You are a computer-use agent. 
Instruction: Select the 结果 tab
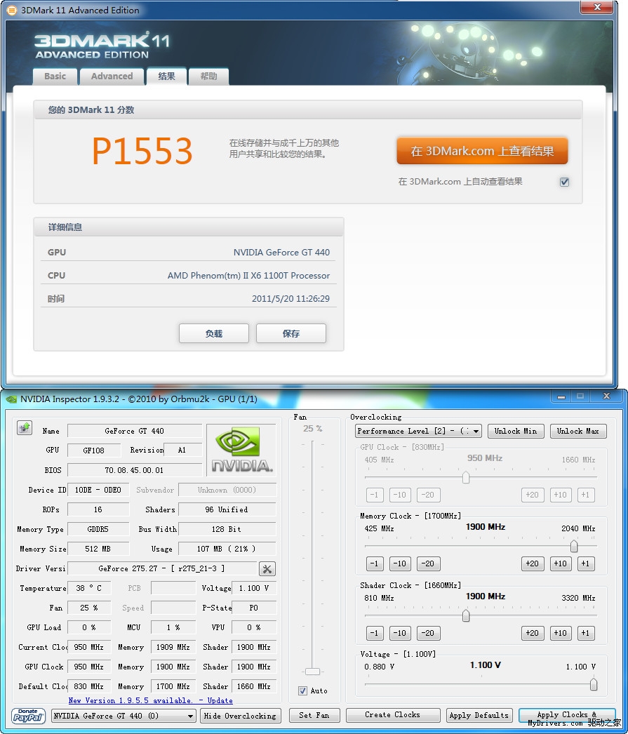click(166, 76)
